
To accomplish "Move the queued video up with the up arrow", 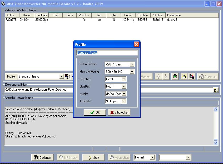I will tap(158, 76).
